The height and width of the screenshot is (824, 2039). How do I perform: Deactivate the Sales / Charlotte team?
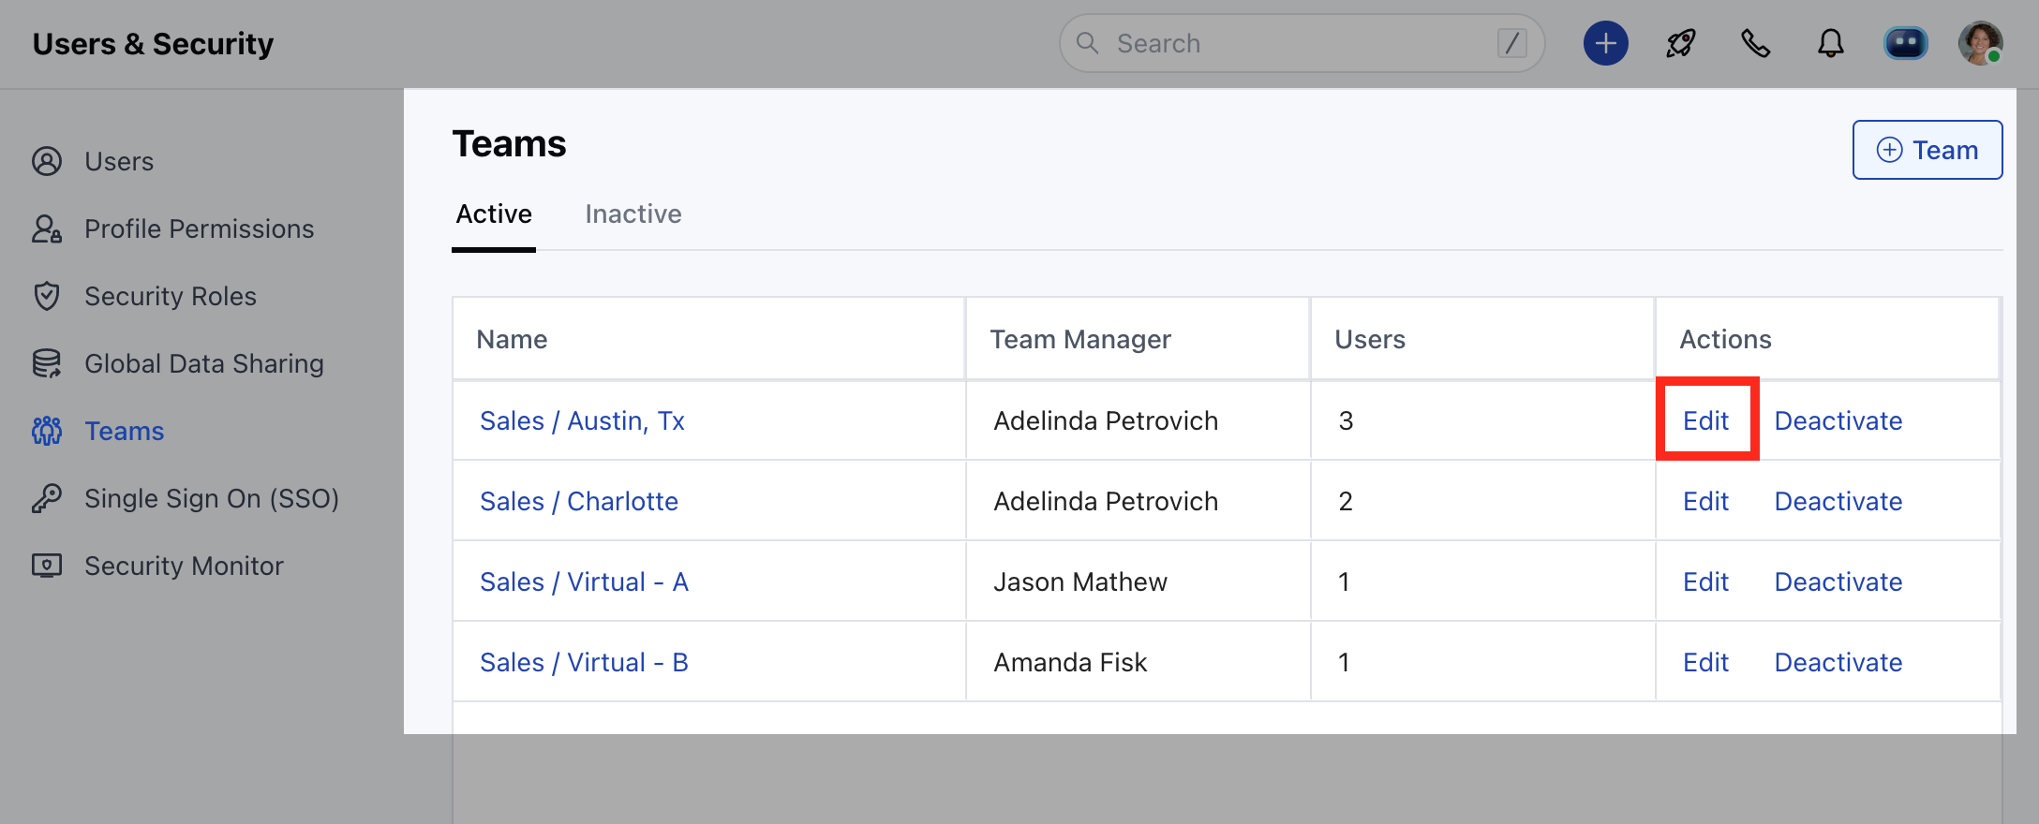click(1838, 502)
